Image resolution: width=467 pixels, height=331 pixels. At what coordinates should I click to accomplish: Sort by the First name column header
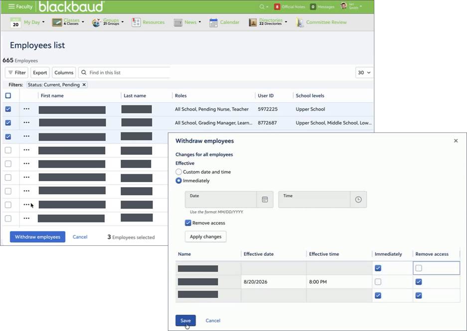point(52,96)
